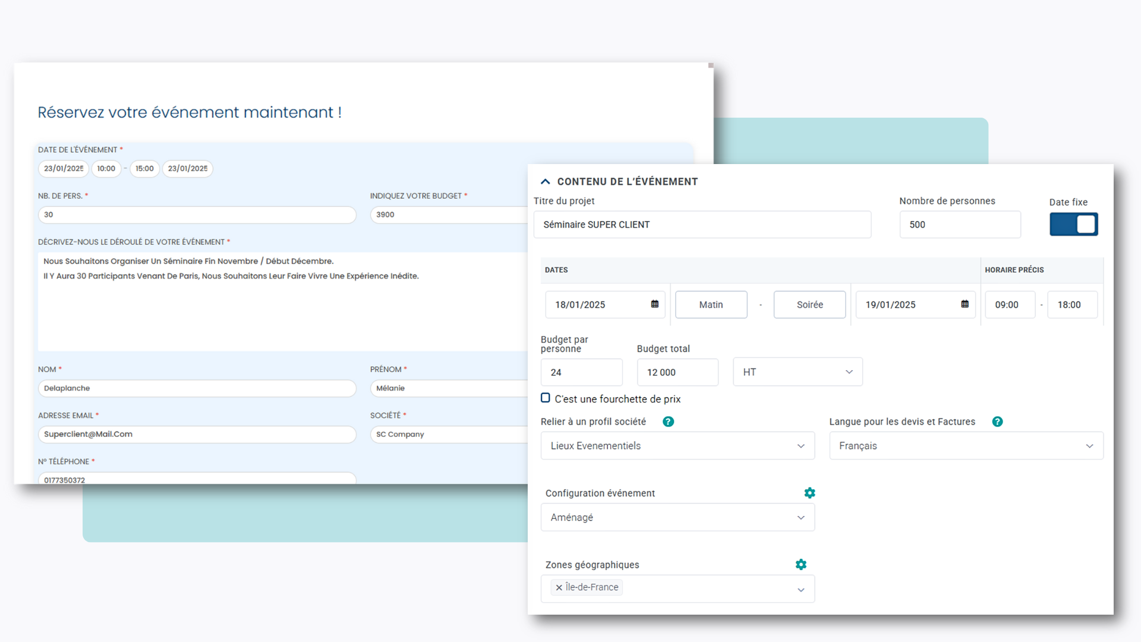Viewport: 1141px width, 642px height.
Task: Click the Adresse email field
Action: tap(197, 435)
